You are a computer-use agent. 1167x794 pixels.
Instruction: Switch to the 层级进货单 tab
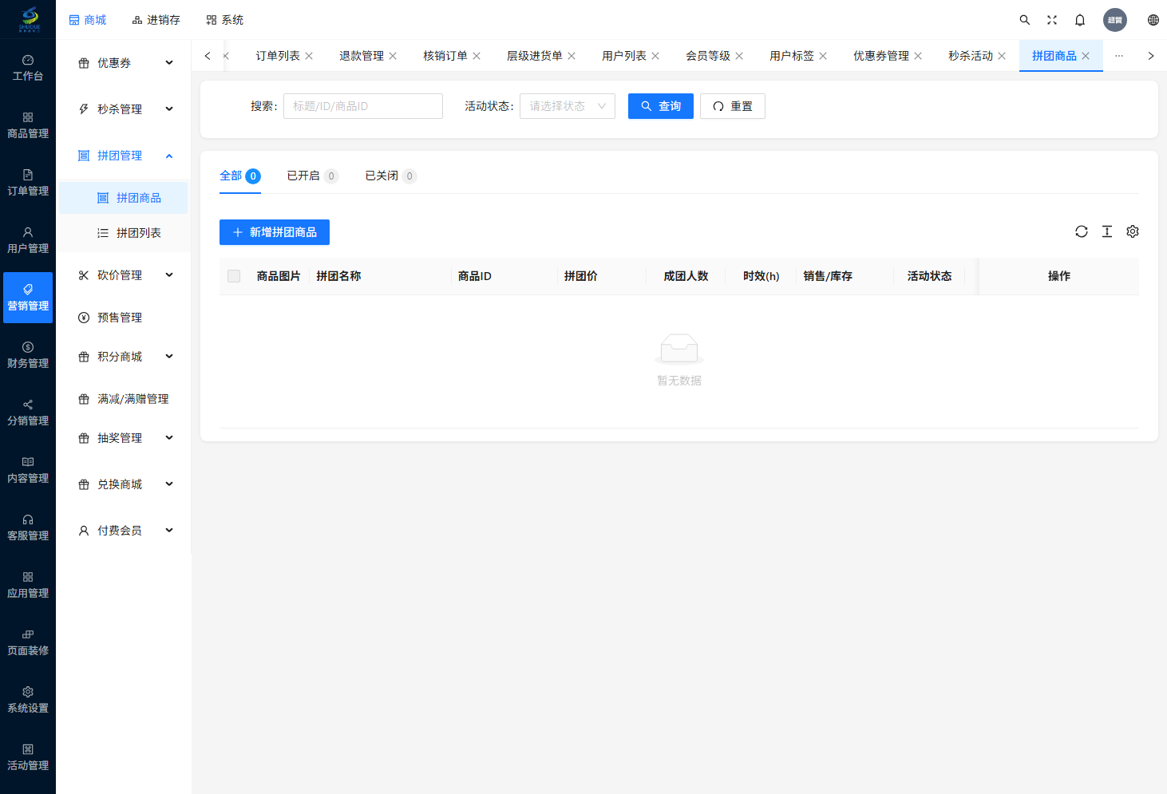(535, 56)
